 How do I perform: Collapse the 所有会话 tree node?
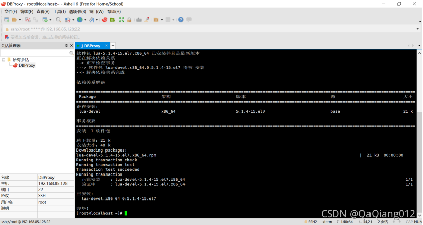click(4, 60)
